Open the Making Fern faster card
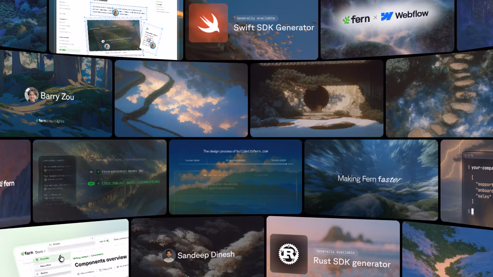The image size is (493, 277). 371,180
